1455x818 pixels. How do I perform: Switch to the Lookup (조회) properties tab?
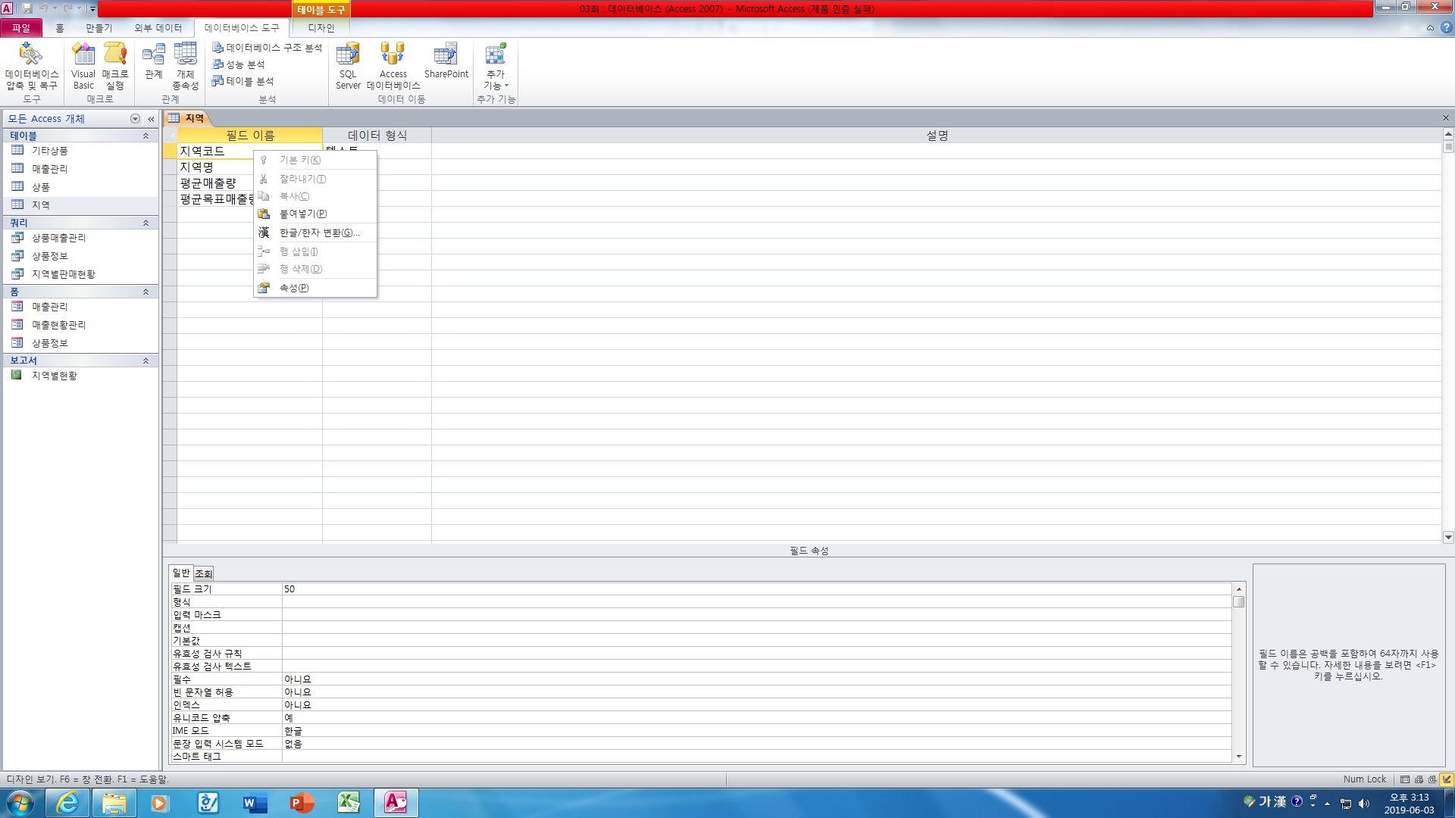pyautogui.click(x=203, y=573)
